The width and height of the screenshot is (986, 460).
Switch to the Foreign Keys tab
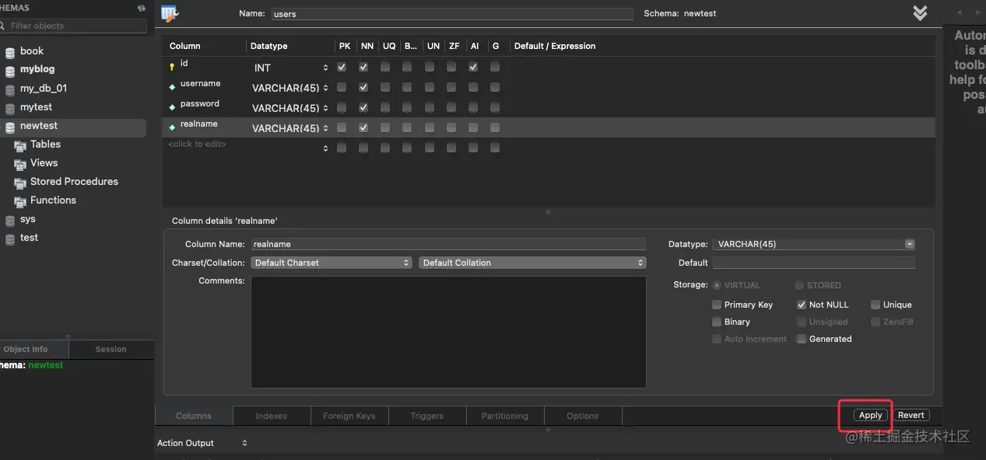[x=349, y=416]
